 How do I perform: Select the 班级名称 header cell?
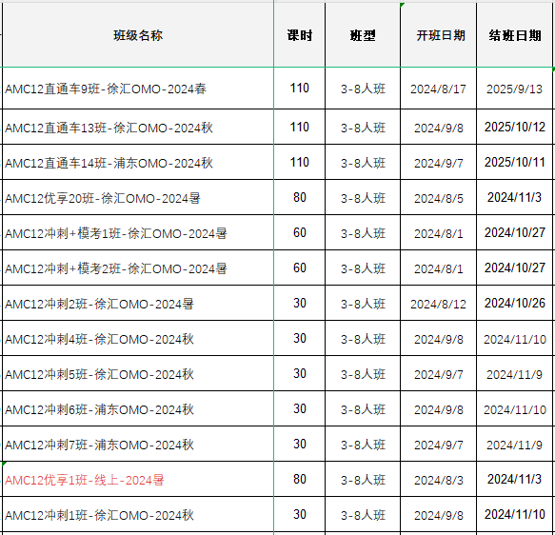[x=138, y=35]
